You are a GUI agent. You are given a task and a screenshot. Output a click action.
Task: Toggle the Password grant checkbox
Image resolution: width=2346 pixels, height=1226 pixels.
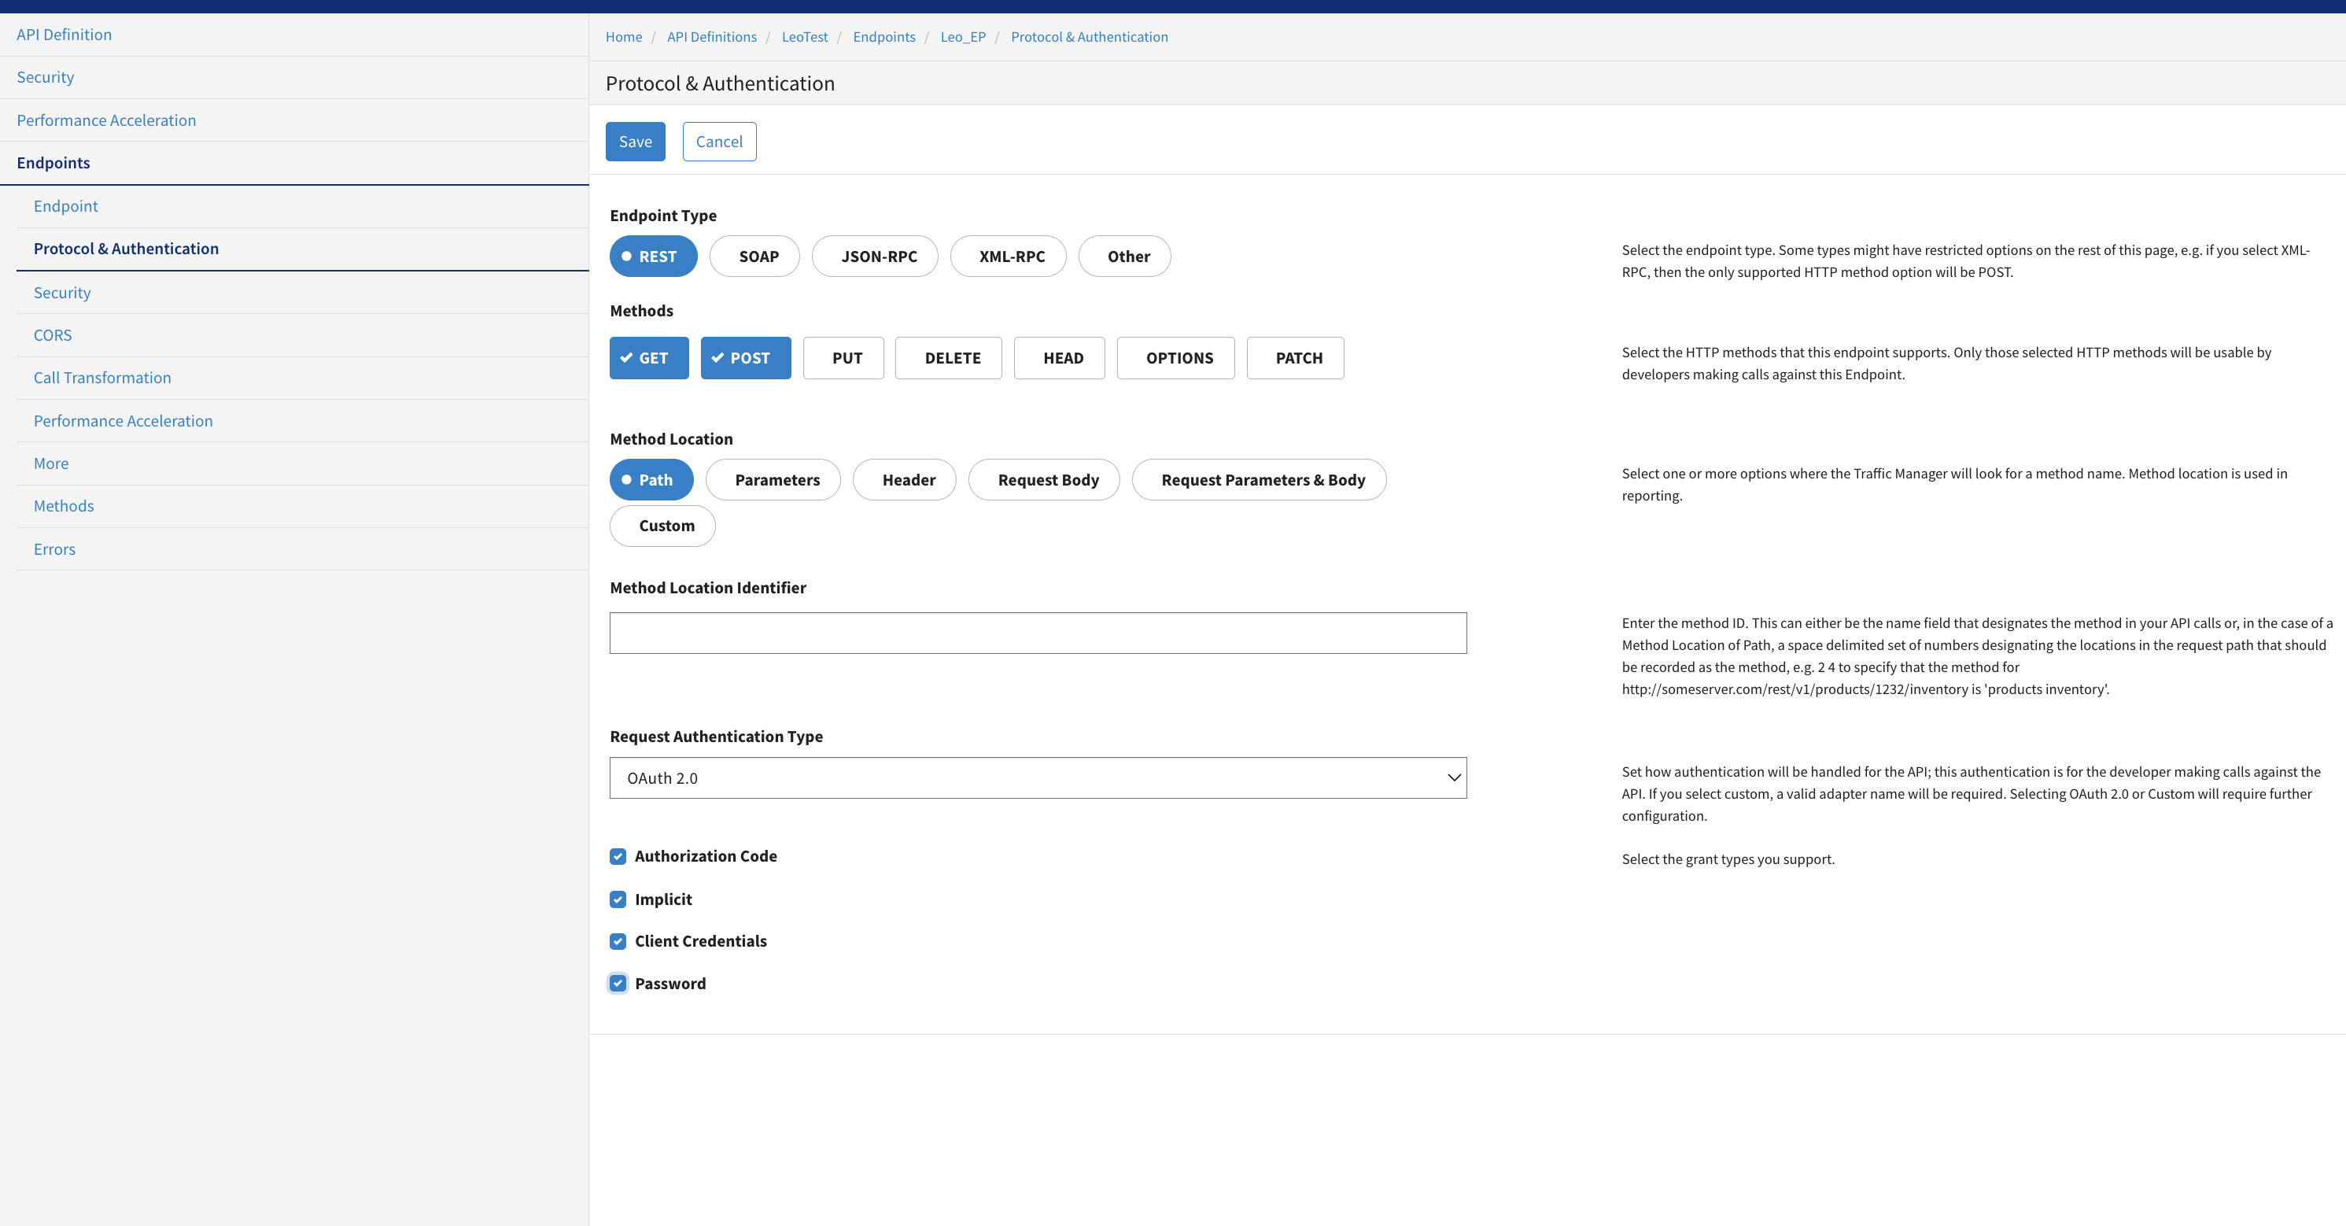pos(618,984)
